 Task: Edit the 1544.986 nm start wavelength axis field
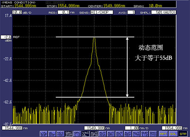12,128
